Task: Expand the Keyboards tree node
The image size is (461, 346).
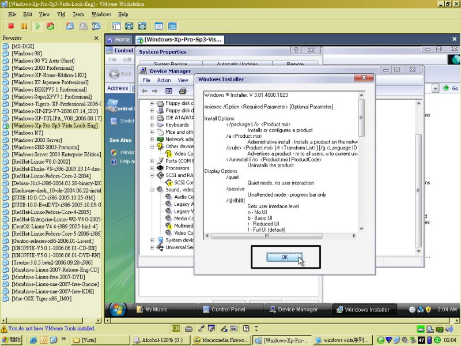Action: (152, 125)
